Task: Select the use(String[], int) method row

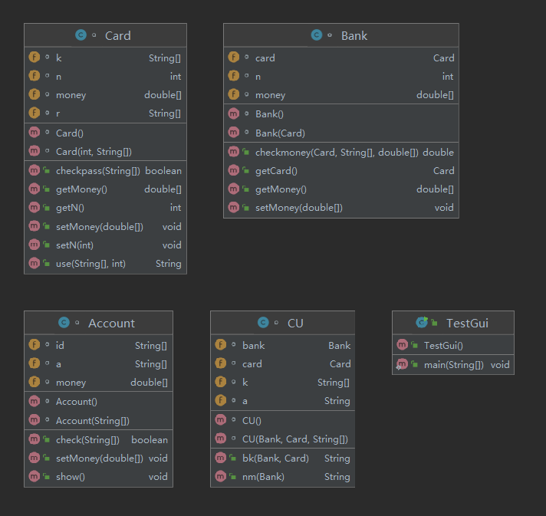Action: tap(106, 264)
